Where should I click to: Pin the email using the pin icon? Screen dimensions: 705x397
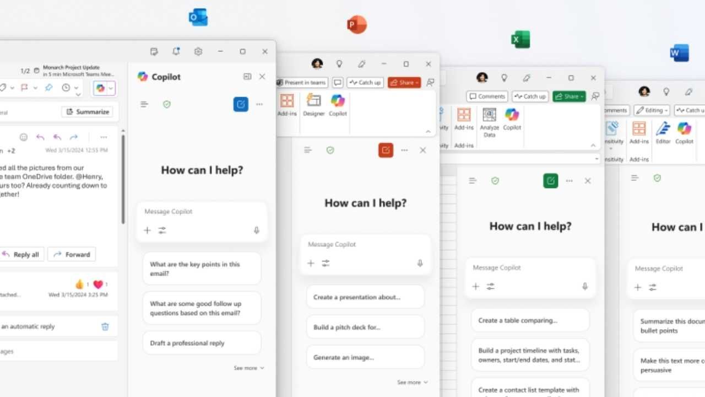tap(48, 88)
